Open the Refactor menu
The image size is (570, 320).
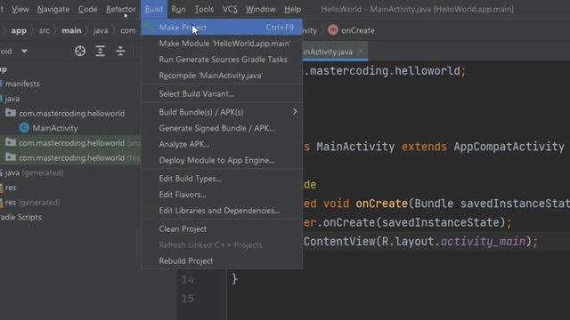pos(121,9)
